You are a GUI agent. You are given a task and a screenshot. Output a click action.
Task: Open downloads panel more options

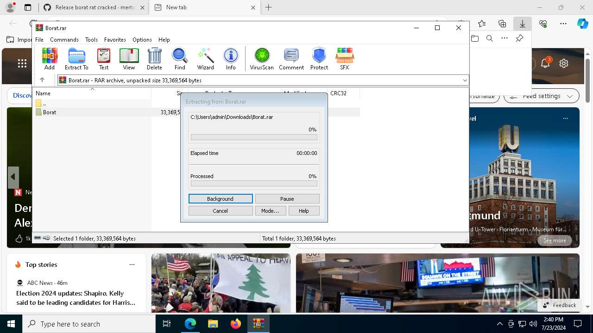[505, 38]
